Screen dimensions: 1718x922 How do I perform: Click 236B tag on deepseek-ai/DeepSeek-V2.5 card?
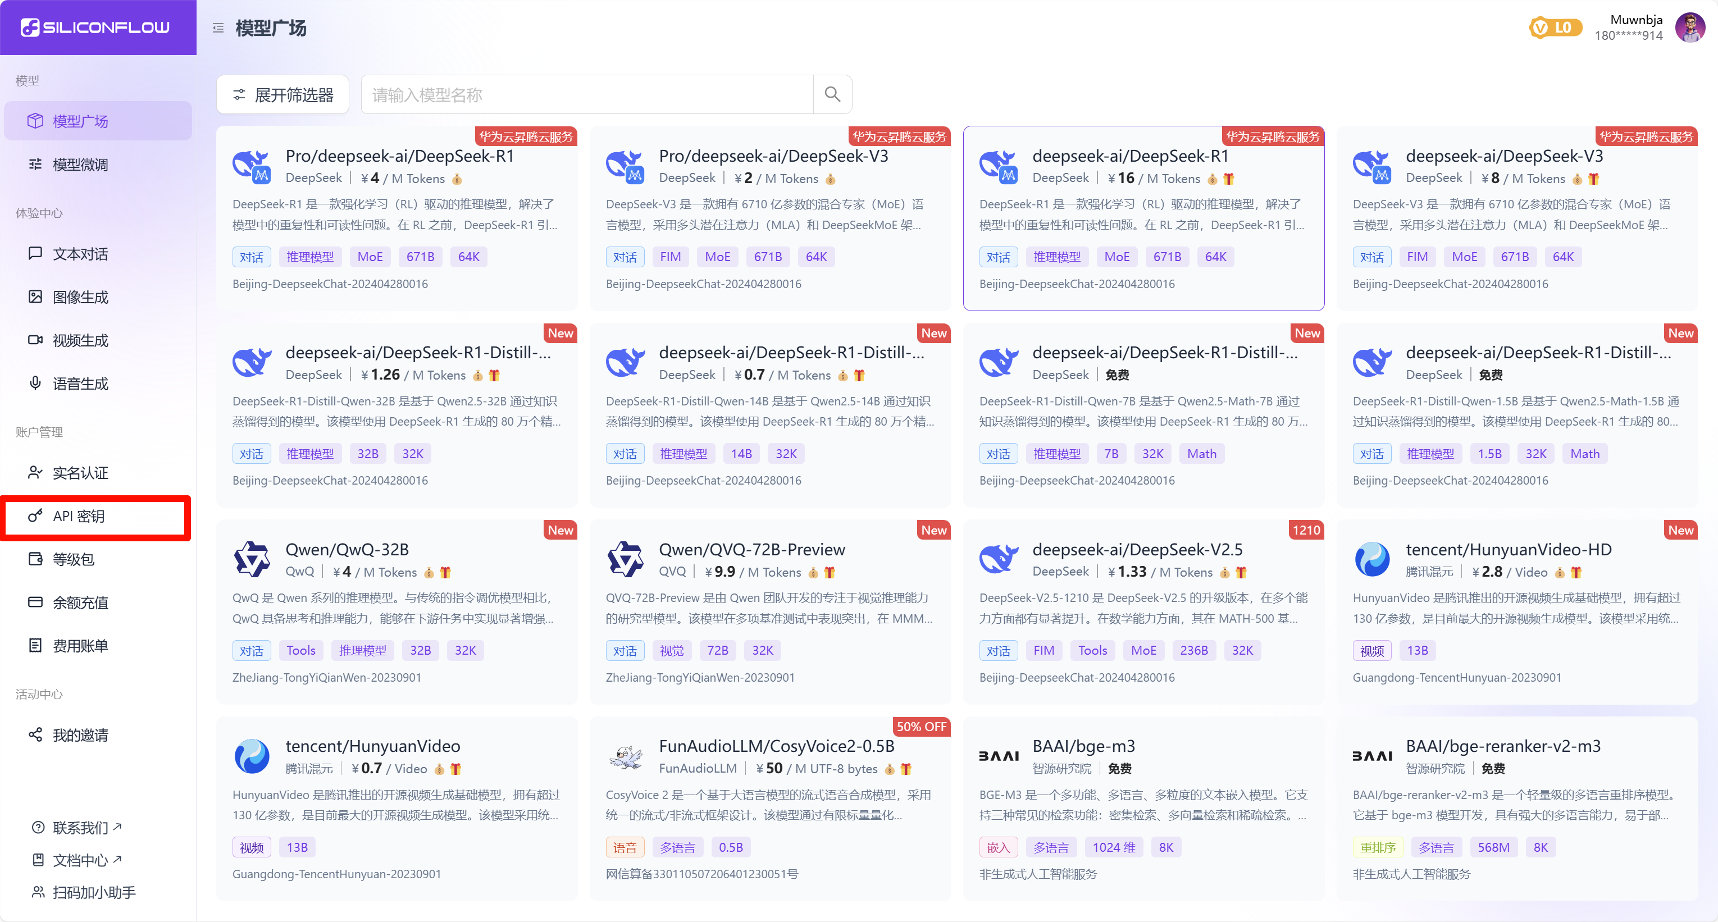pyautogui.click(x=1194, y=650)
